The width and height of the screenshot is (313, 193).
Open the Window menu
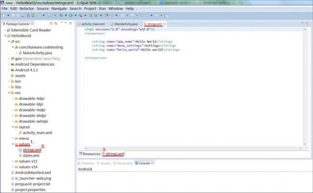pyautogui.click(x=116, y=9)
